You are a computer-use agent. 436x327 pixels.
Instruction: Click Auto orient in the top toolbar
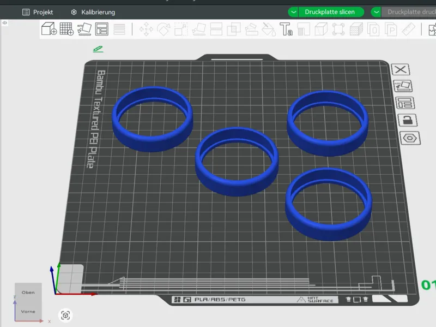(x=84, y=29)
